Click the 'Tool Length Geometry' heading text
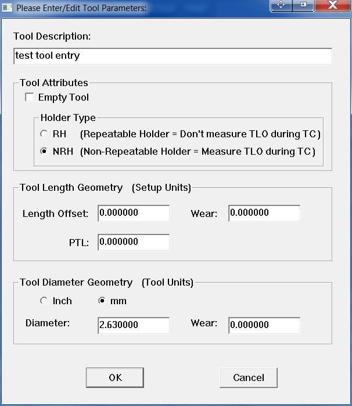 [71, 187]
